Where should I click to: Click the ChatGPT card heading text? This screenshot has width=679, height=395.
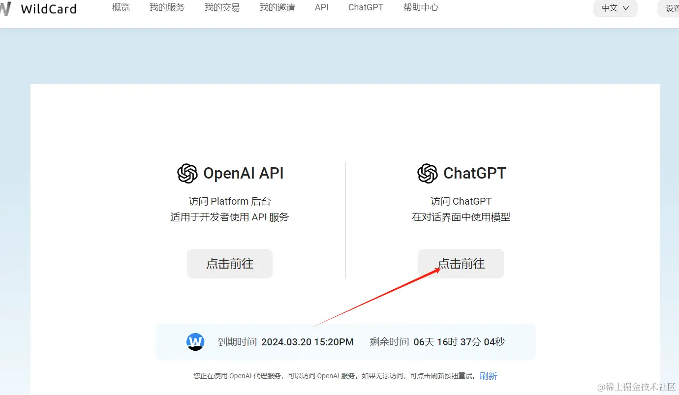click(x=475, y=173)
